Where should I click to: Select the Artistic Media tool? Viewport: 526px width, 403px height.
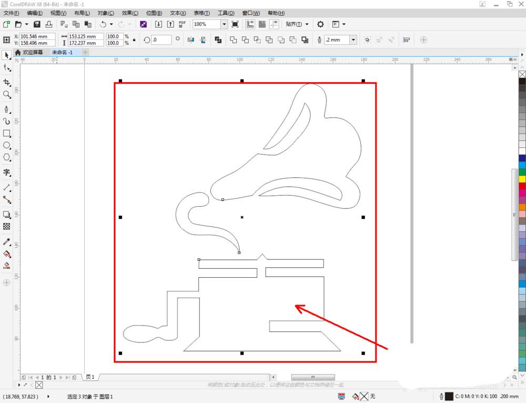point(6,121)
